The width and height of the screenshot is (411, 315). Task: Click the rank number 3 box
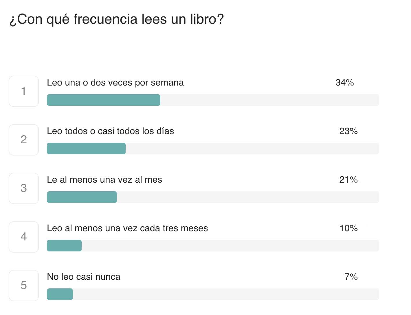24,188
